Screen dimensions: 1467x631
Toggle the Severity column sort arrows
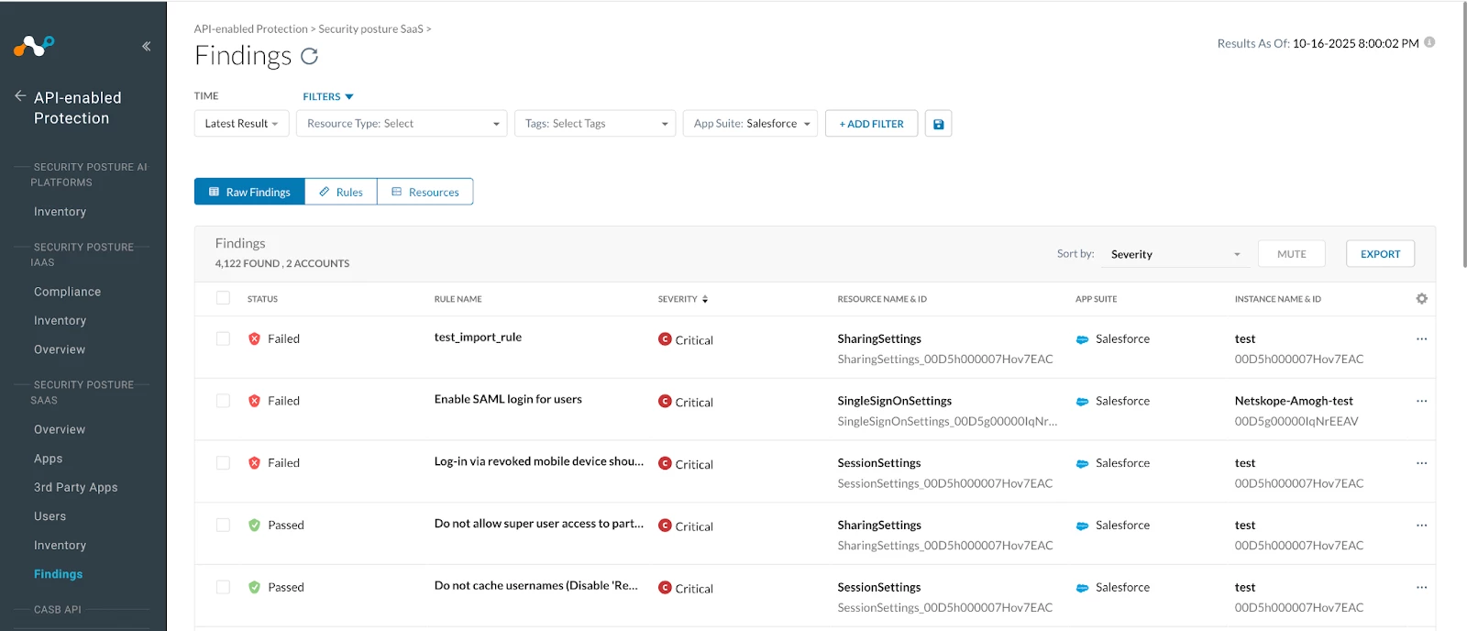coord(705,299)
